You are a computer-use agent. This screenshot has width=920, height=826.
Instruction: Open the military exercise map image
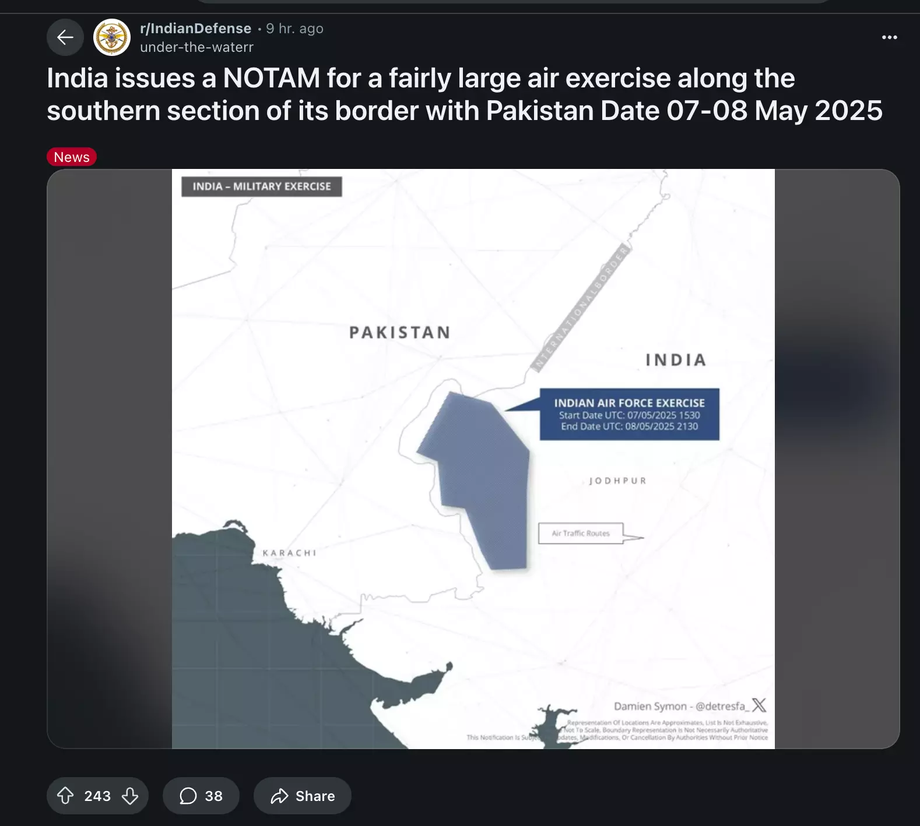tap(473, 459)
